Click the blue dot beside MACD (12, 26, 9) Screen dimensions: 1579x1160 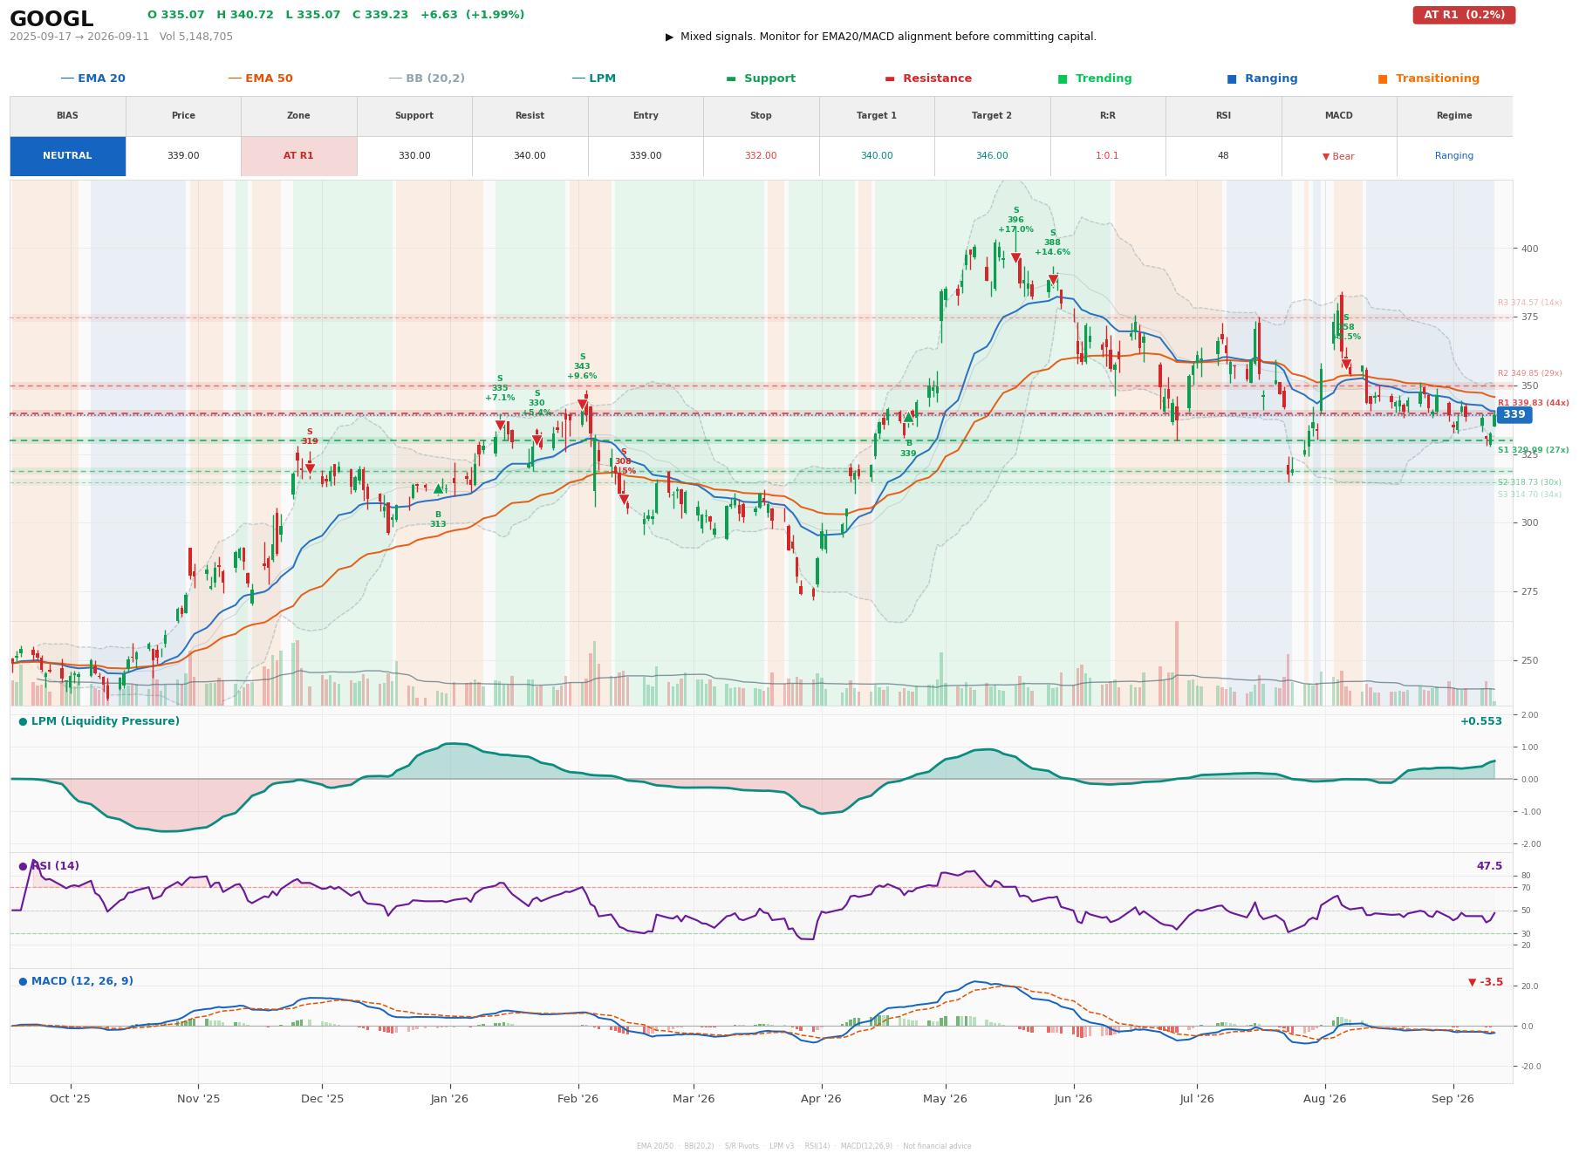(x=23, y=981)
